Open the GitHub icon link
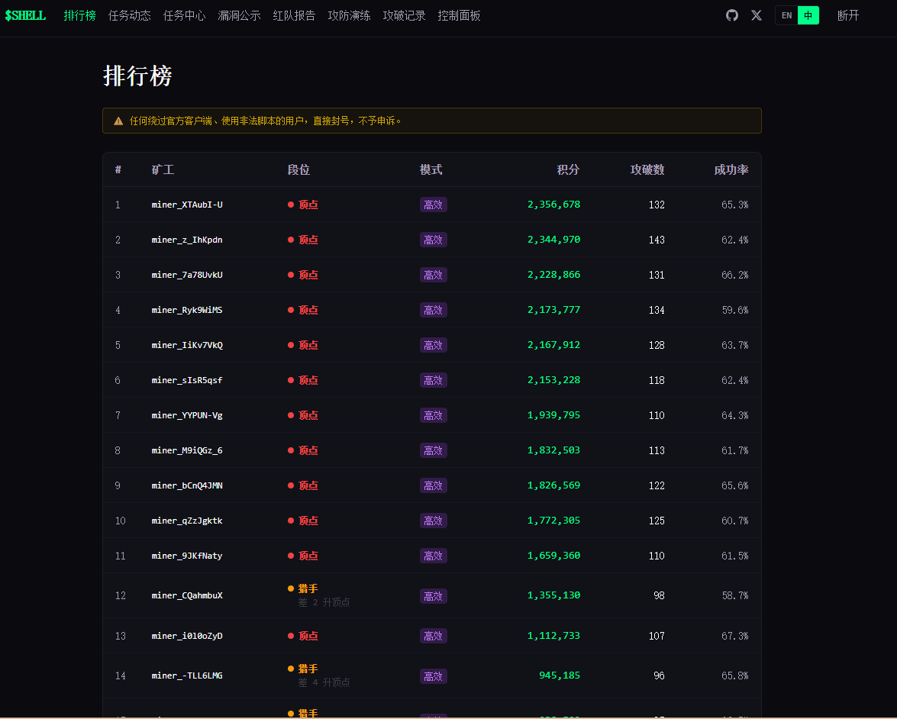 731,15
